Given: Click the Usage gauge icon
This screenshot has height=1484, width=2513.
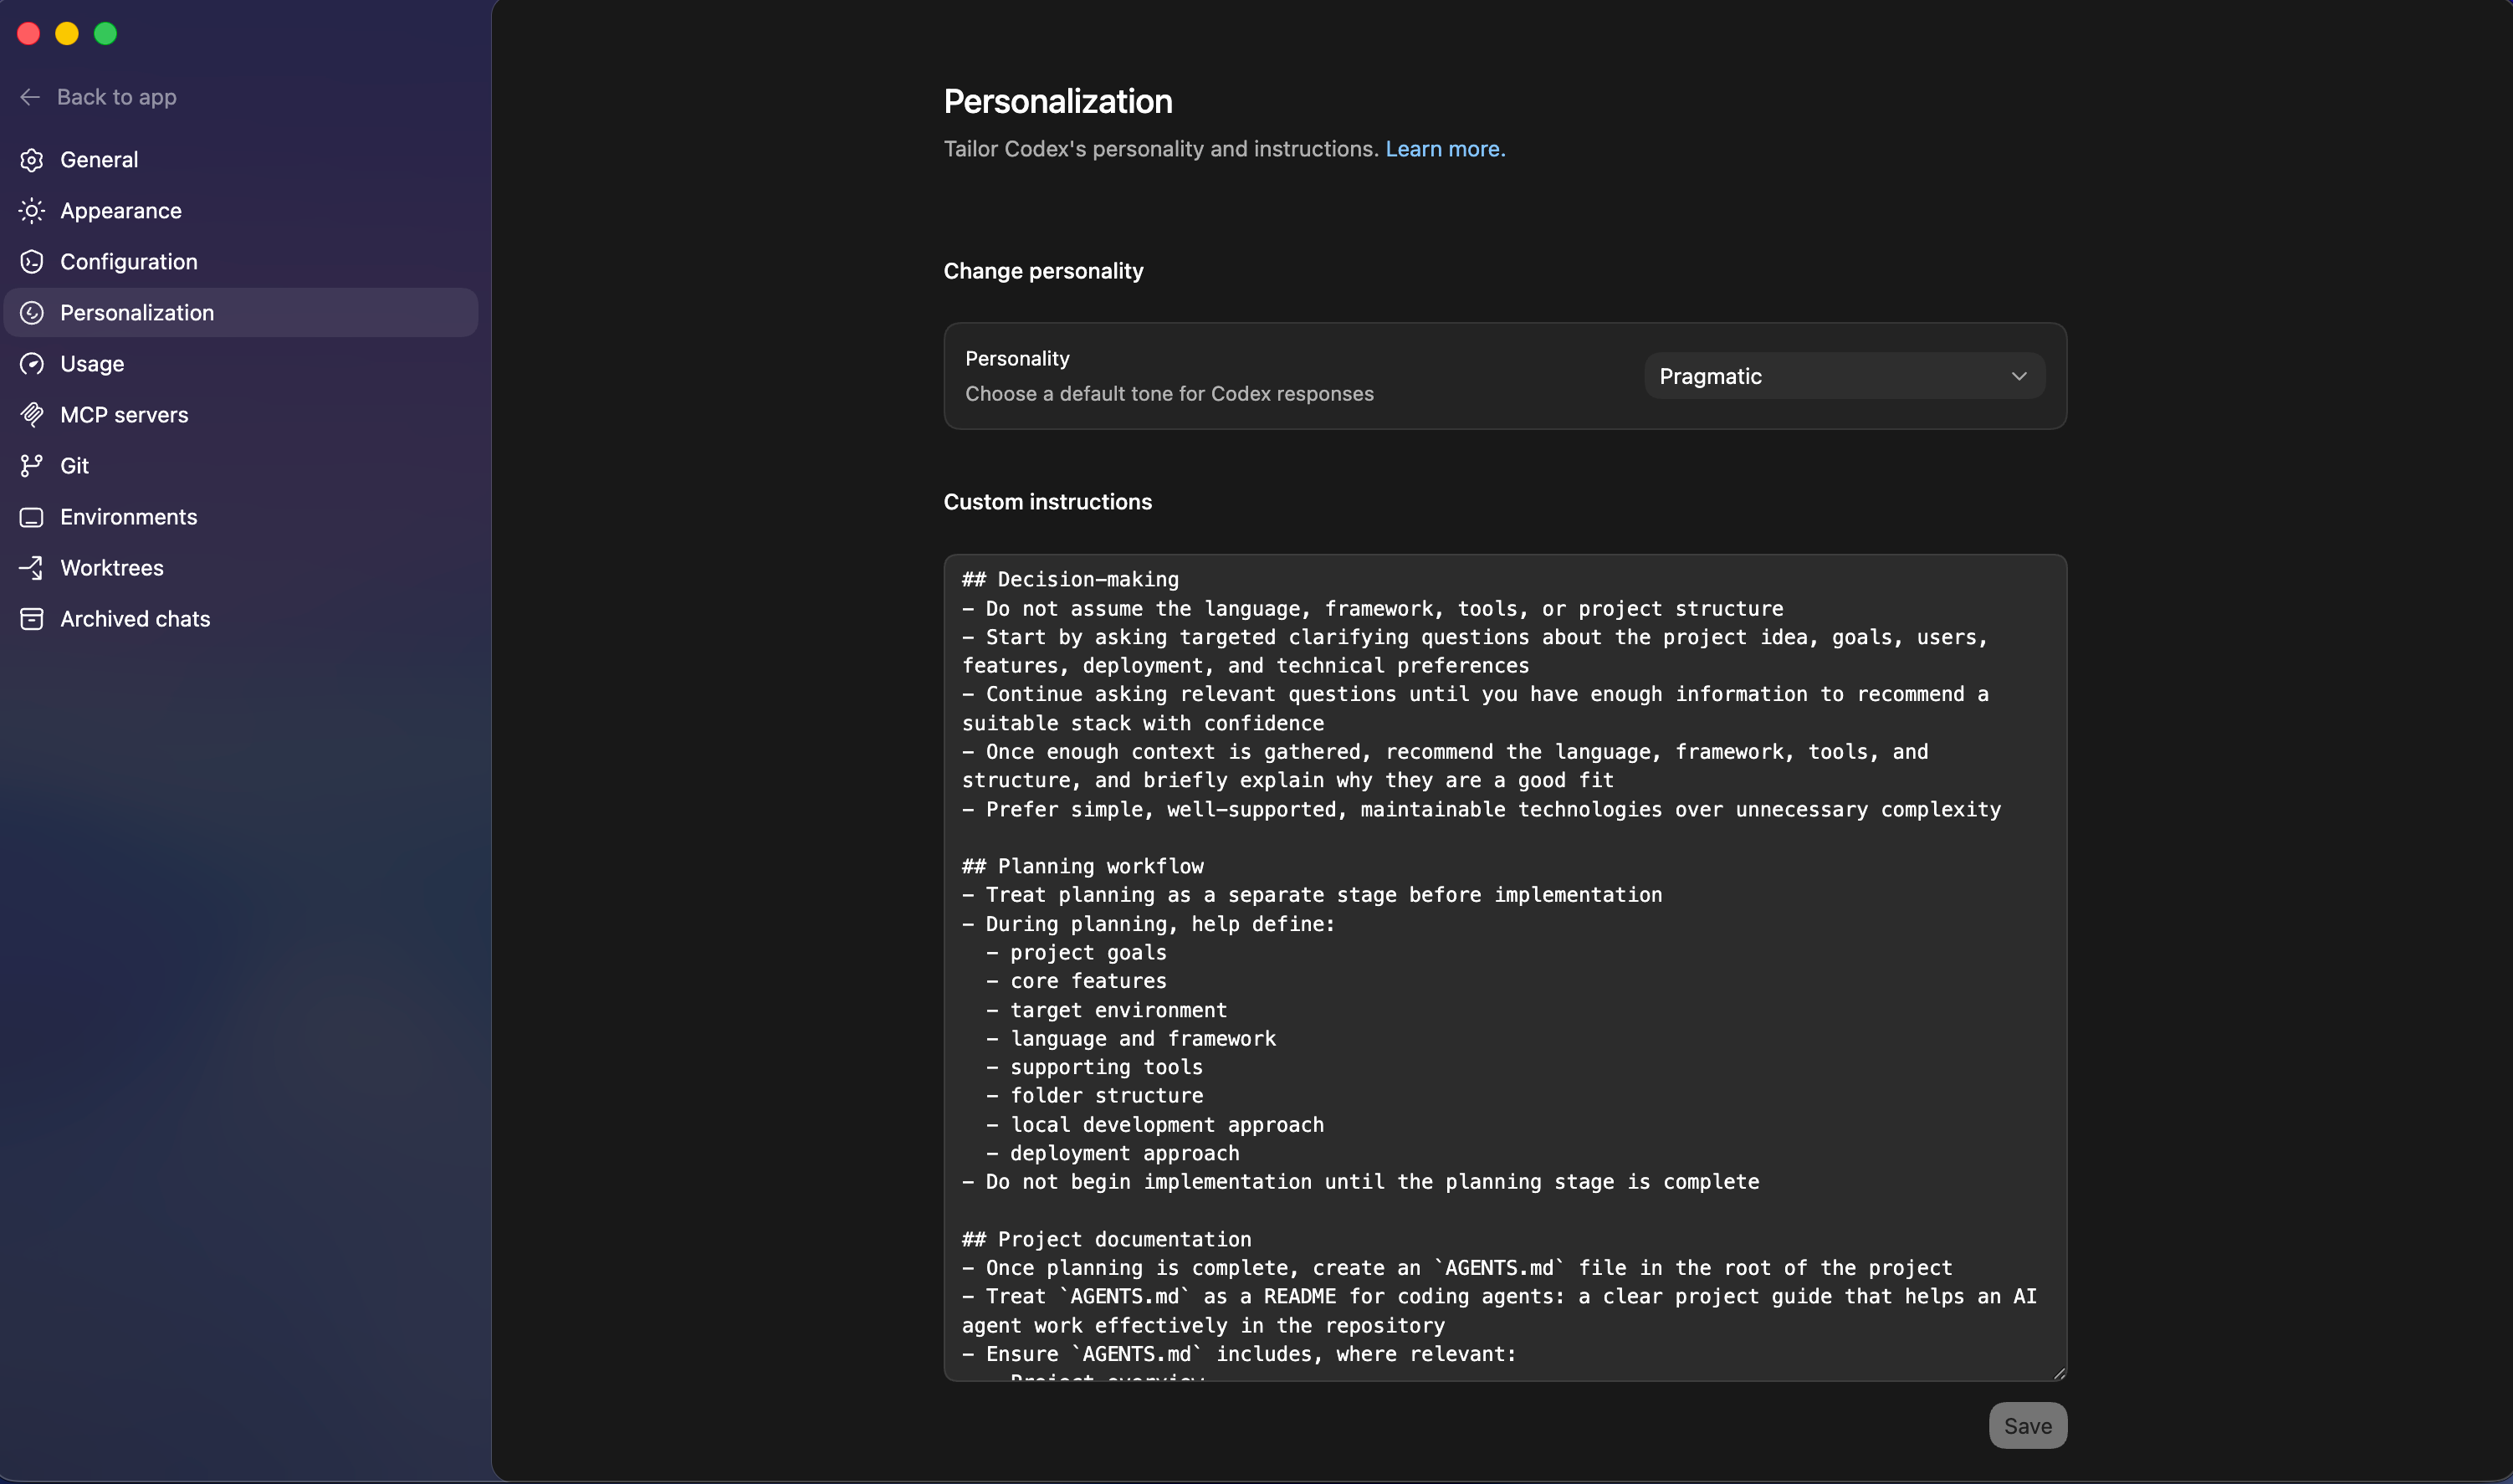Looking at the screenshot, I should click(32, 364).
